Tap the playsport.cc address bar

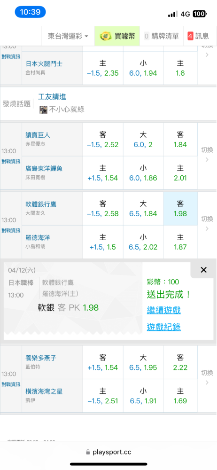point(108,452)
